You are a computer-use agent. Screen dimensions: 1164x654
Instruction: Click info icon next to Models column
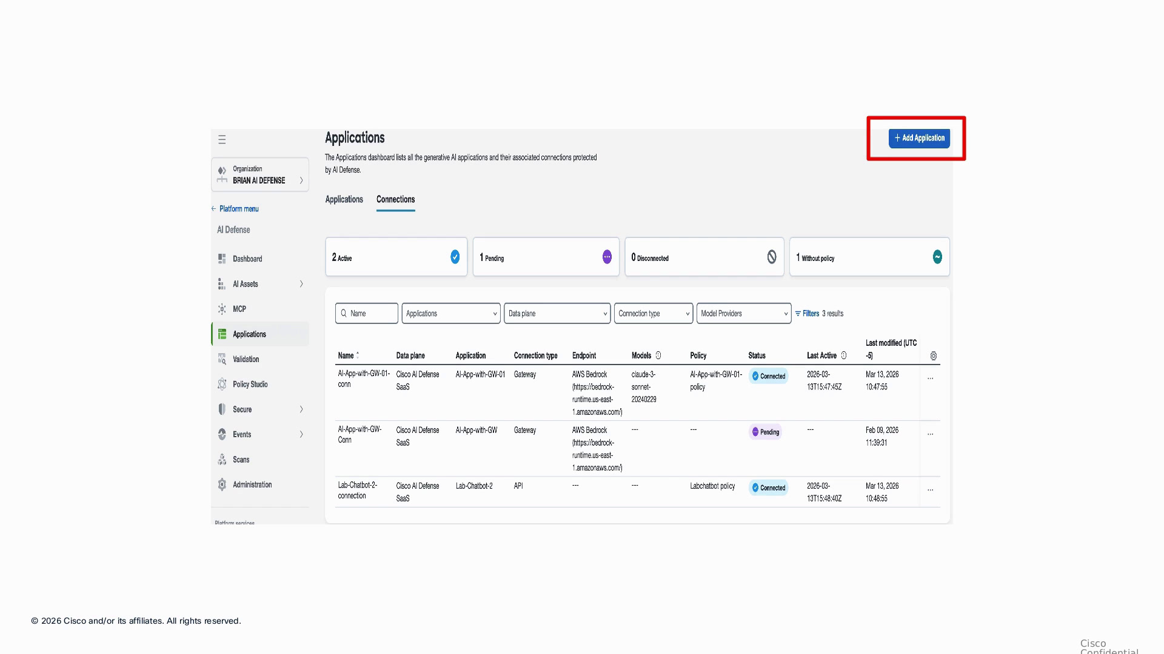[x=658, y=355]
